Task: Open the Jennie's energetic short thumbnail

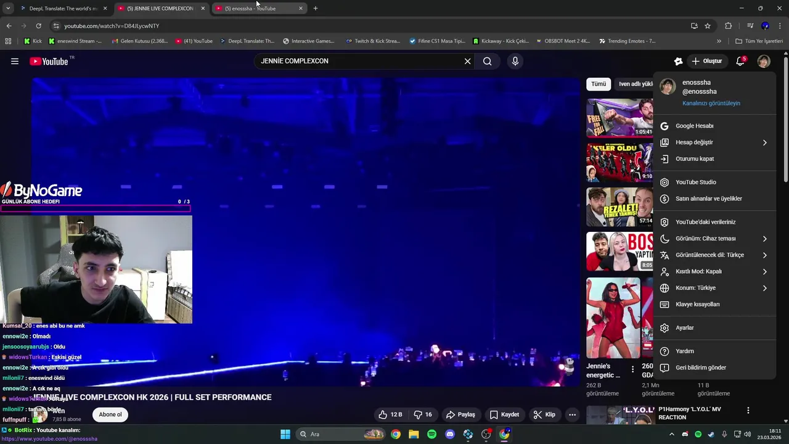Action: click(613, 318)
